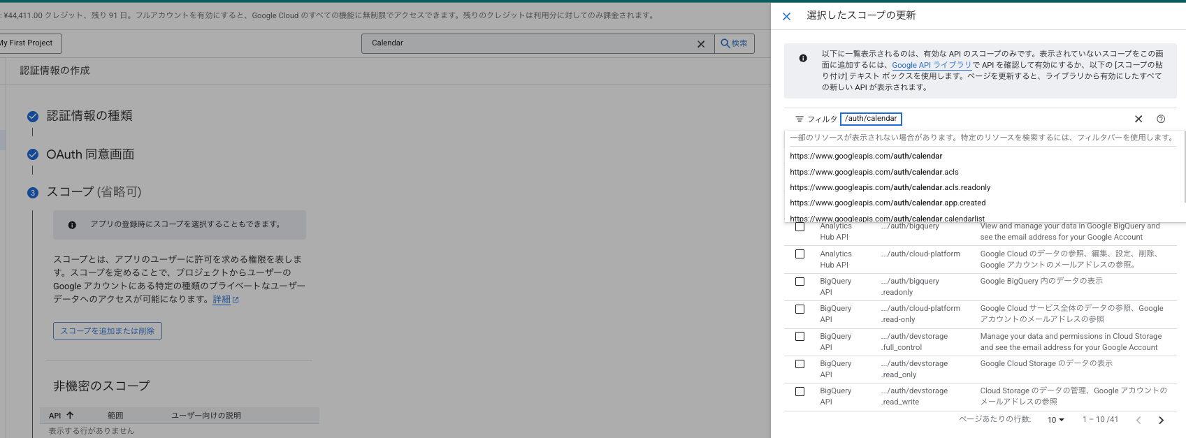
Task: Click the スコープ (省略可) step title
Action: click(94, 192)
